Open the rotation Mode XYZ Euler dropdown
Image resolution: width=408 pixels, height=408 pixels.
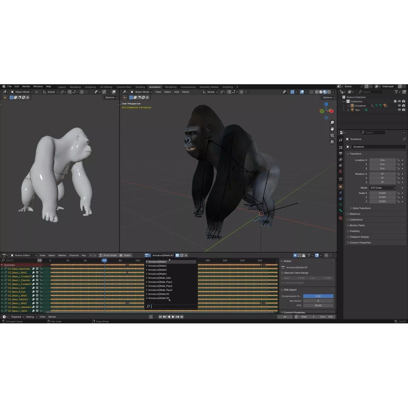(382, 188)
